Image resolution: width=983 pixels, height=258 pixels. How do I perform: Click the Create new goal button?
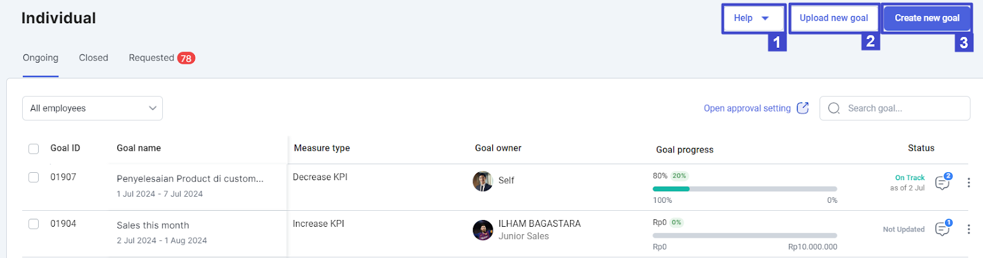pos(926,18)
